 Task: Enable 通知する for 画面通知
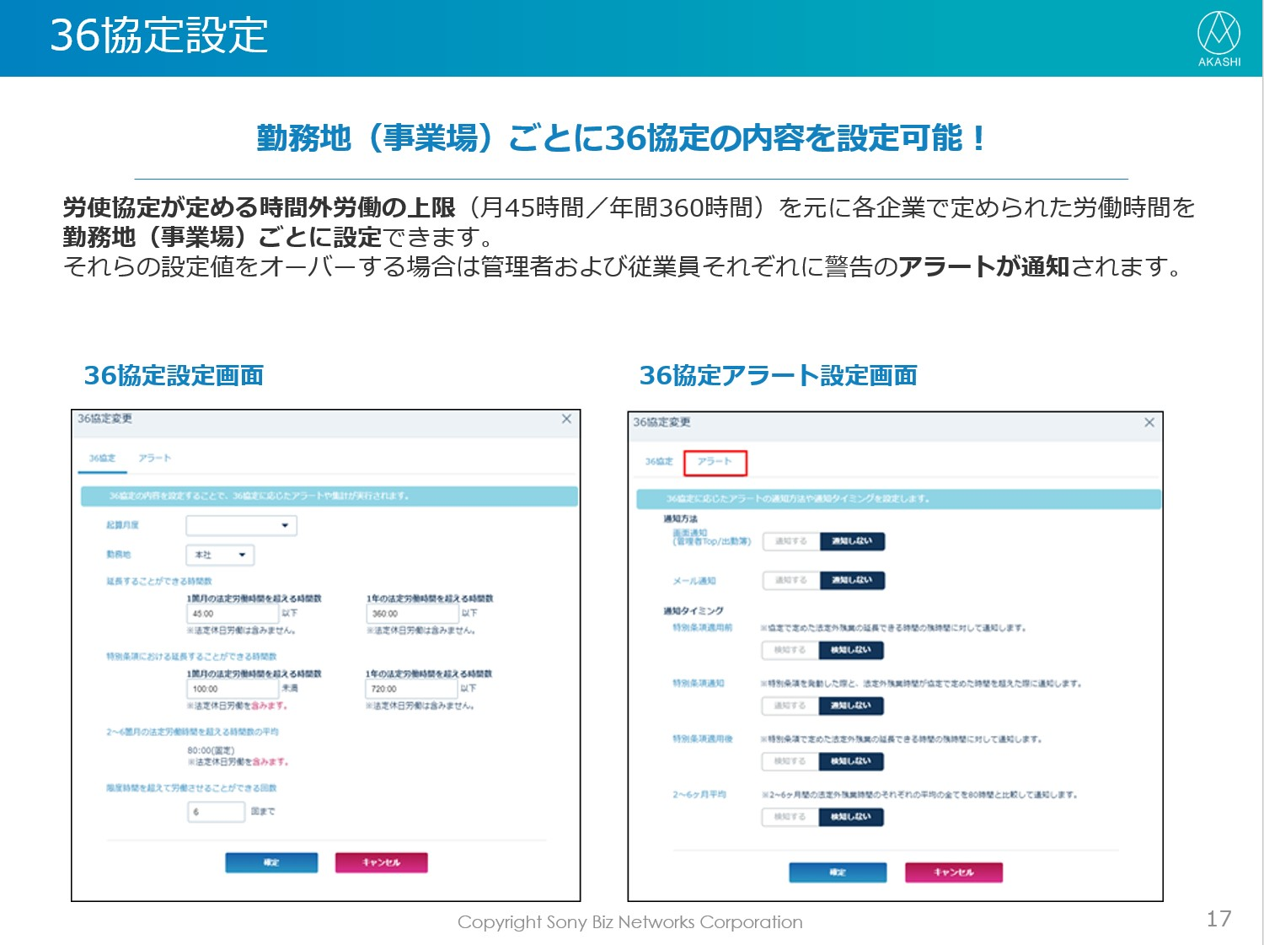coord(790,541)
